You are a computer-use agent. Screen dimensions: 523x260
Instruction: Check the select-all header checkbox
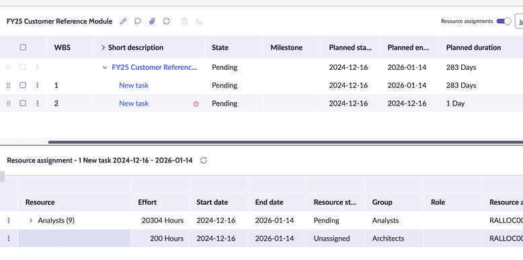tap(23, 47)
